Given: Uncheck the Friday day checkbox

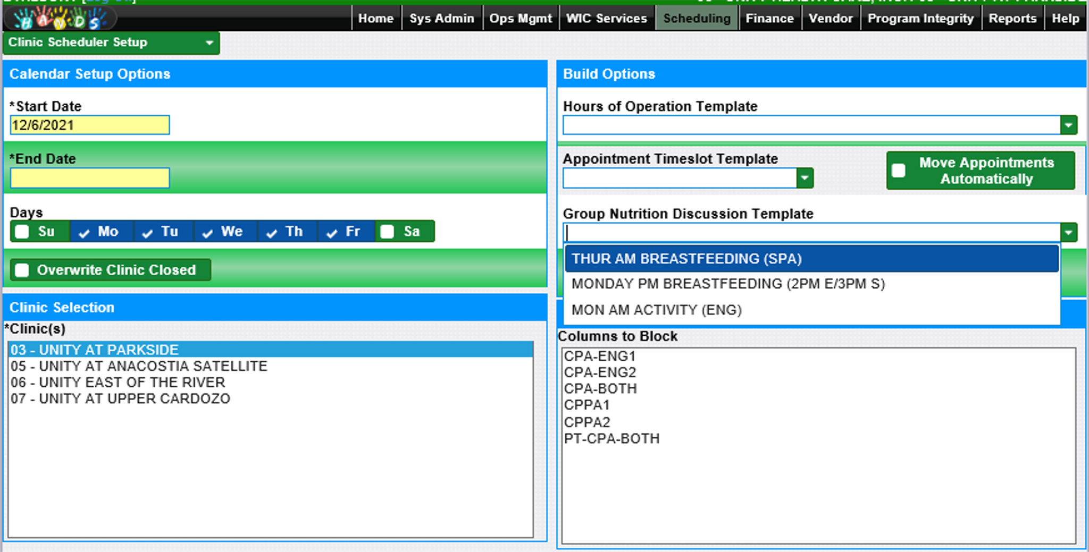Looking at the screenshot, I should tap(332, 232).
